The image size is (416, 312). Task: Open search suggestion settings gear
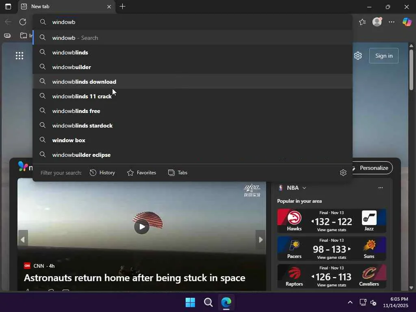tap(343, 173)
